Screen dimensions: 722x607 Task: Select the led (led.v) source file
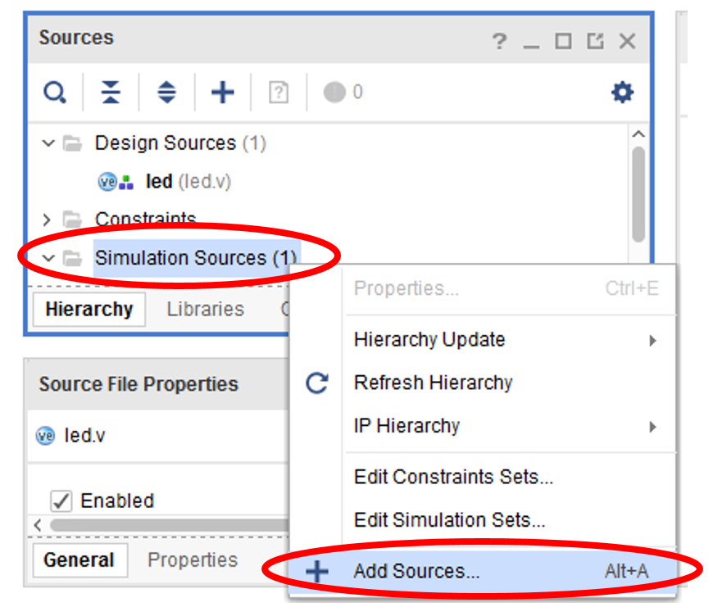(x=159, y=182)
